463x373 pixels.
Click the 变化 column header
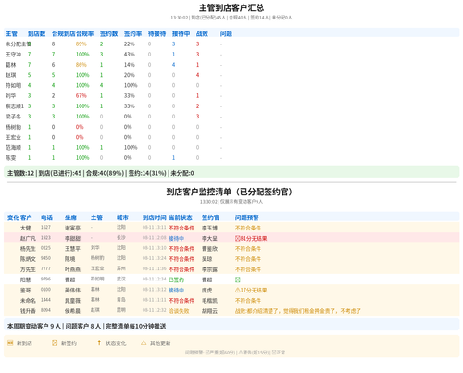point(13,218)
